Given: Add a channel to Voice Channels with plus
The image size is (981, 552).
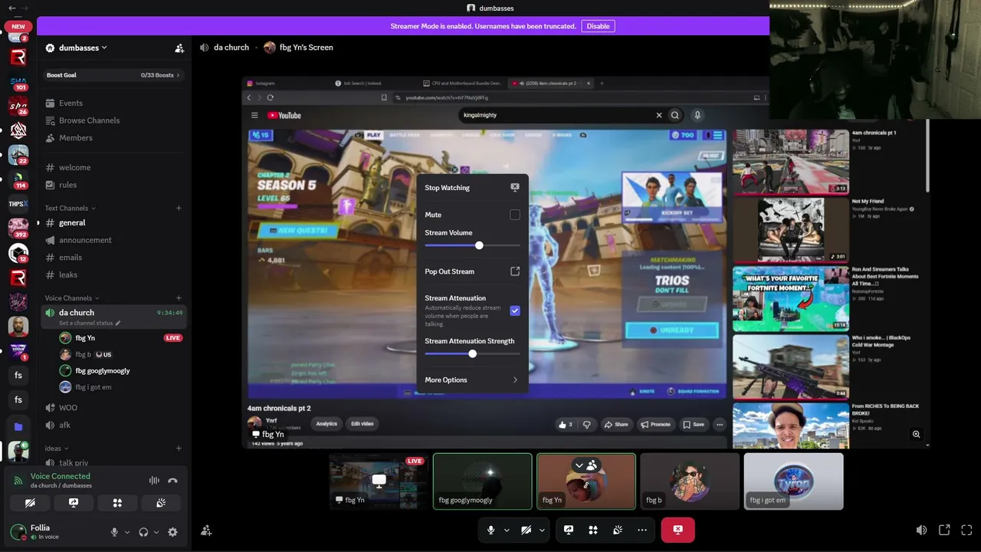Looking at the screenshot, I should (179, 297).
